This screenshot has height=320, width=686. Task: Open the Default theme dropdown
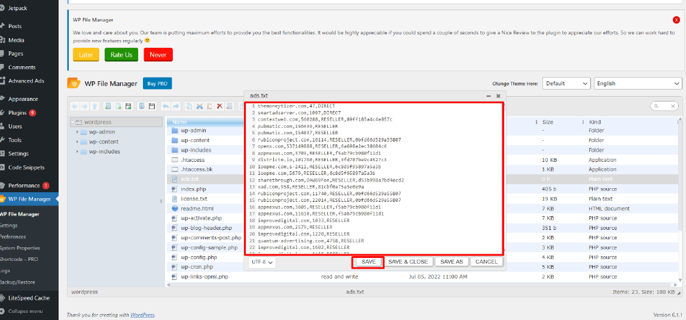566,84
